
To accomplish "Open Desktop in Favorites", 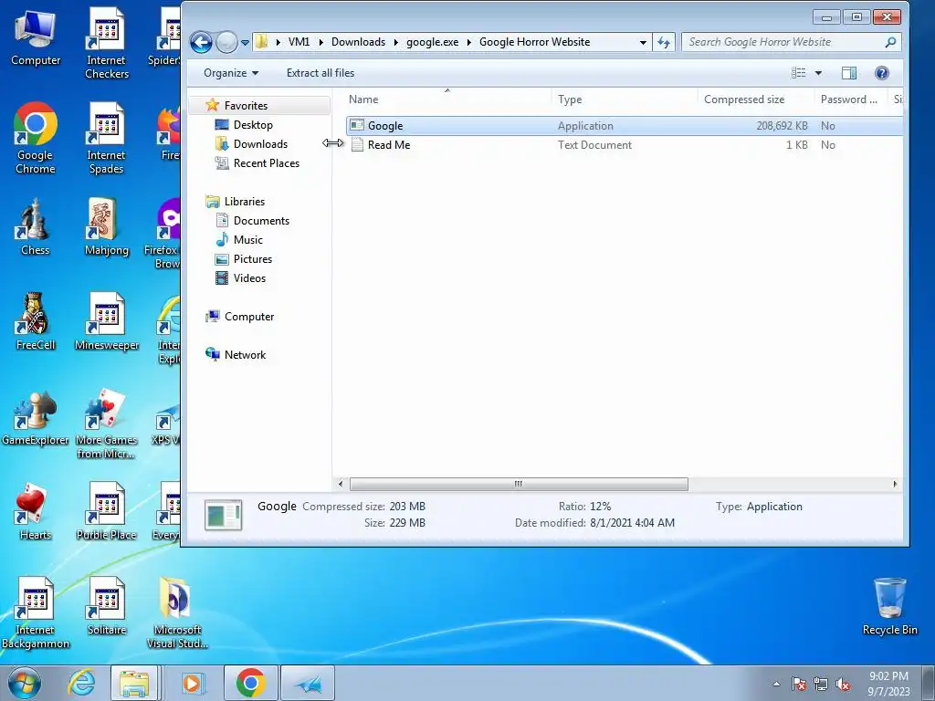I will click(253, 124).
